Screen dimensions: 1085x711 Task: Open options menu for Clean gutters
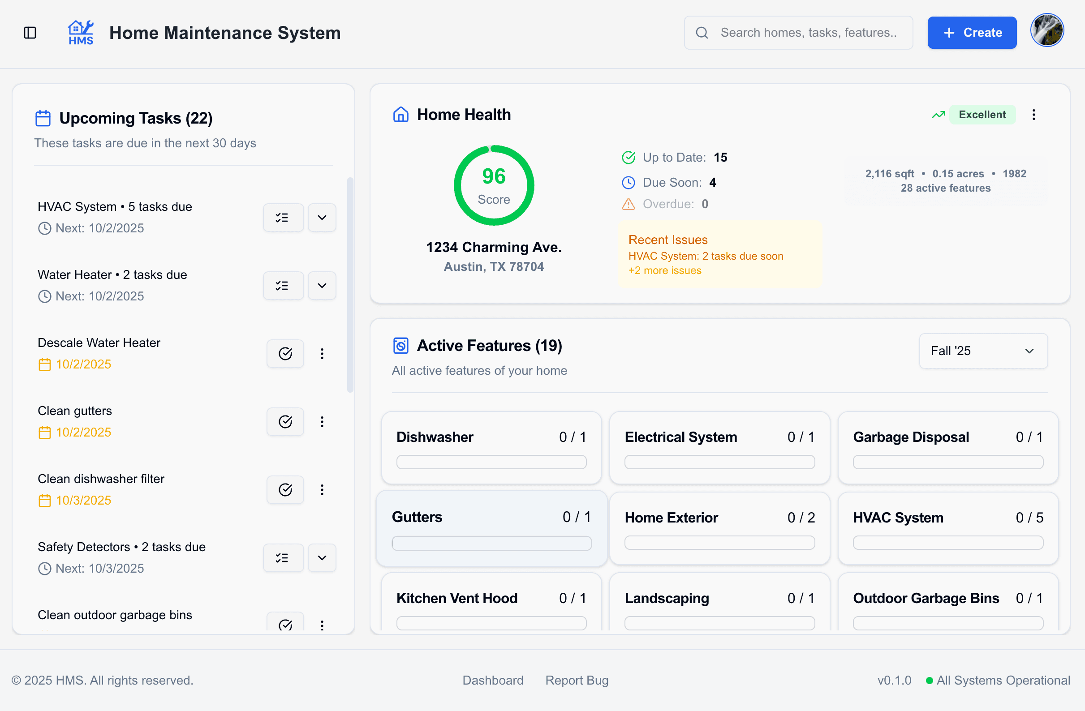point(322,422)
